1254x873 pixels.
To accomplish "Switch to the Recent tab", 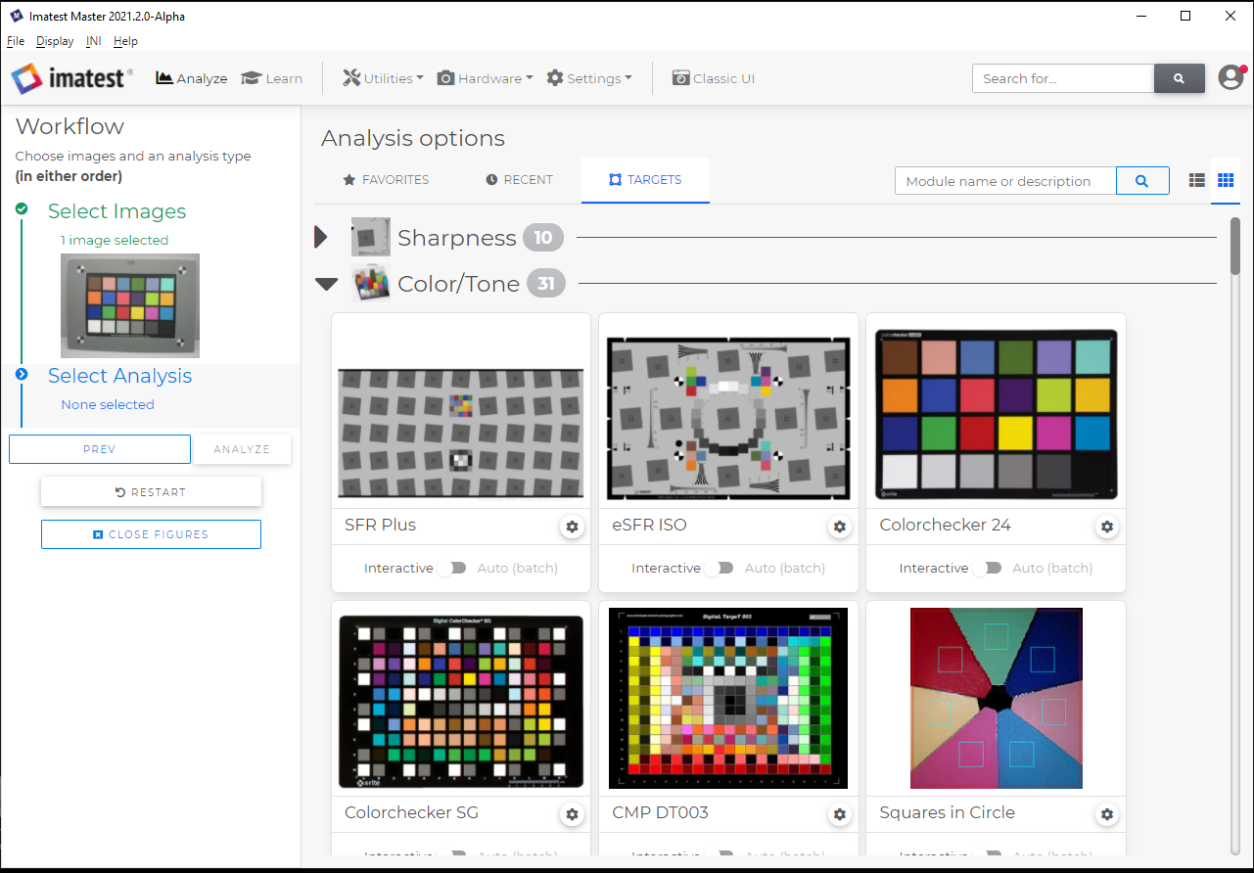I will (520, 180).
